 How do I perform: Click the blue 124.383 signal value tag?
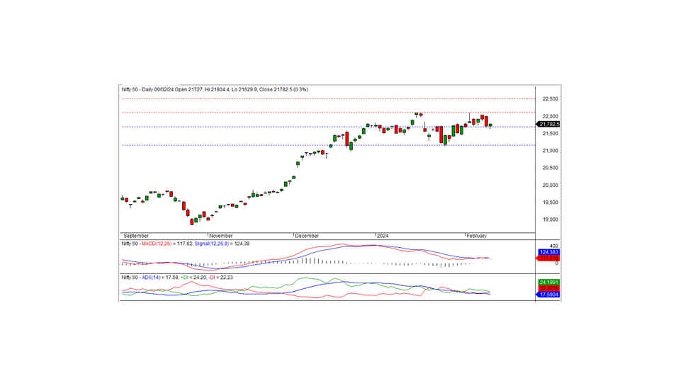coord(549,252)
